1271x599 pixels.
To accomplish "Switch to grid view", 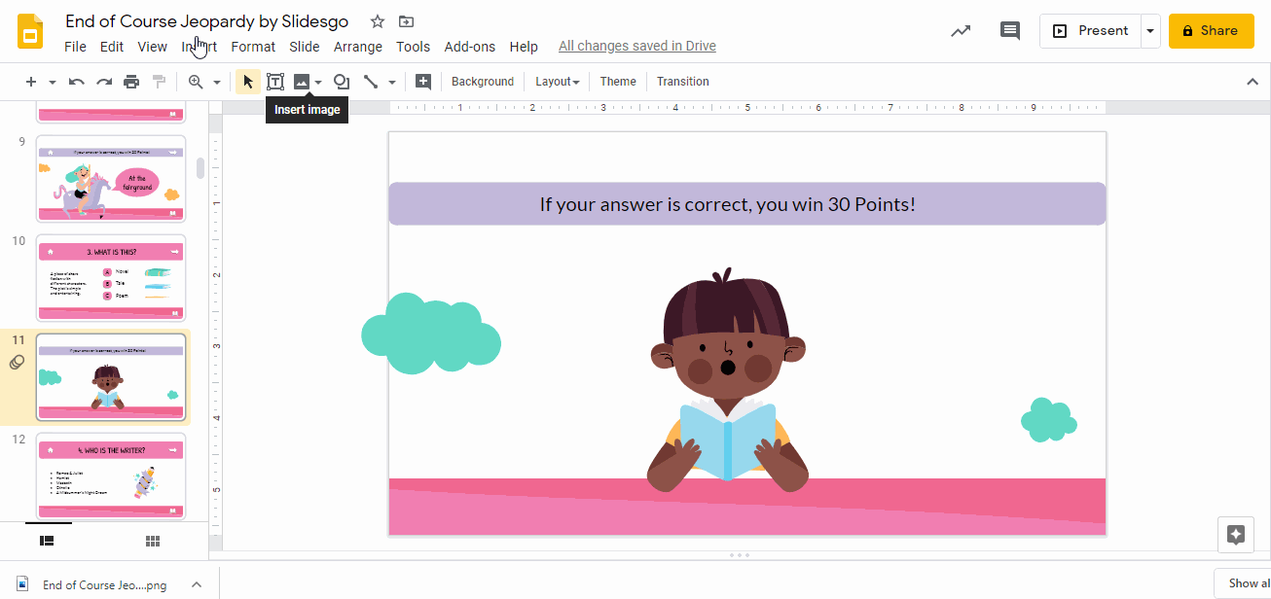I will coord(153,541).
